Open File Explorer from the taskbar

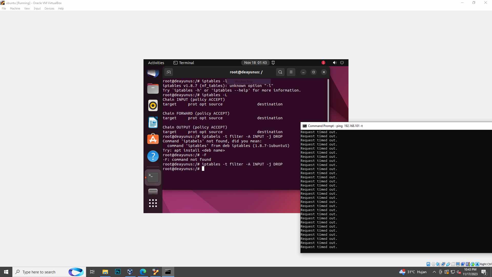point(105,272)
